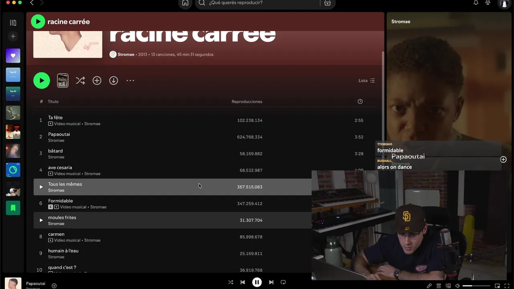Download the album with the arrow icon

click(114, 81)
